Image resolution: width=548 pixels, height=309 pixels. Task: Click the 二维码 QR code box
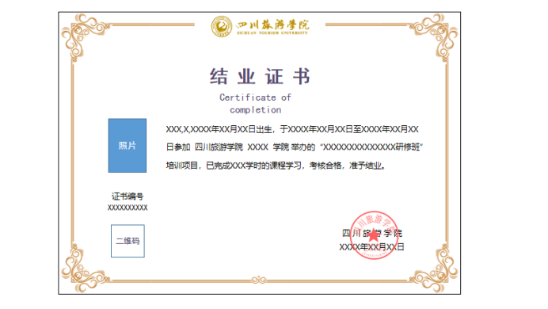point(127,241)
